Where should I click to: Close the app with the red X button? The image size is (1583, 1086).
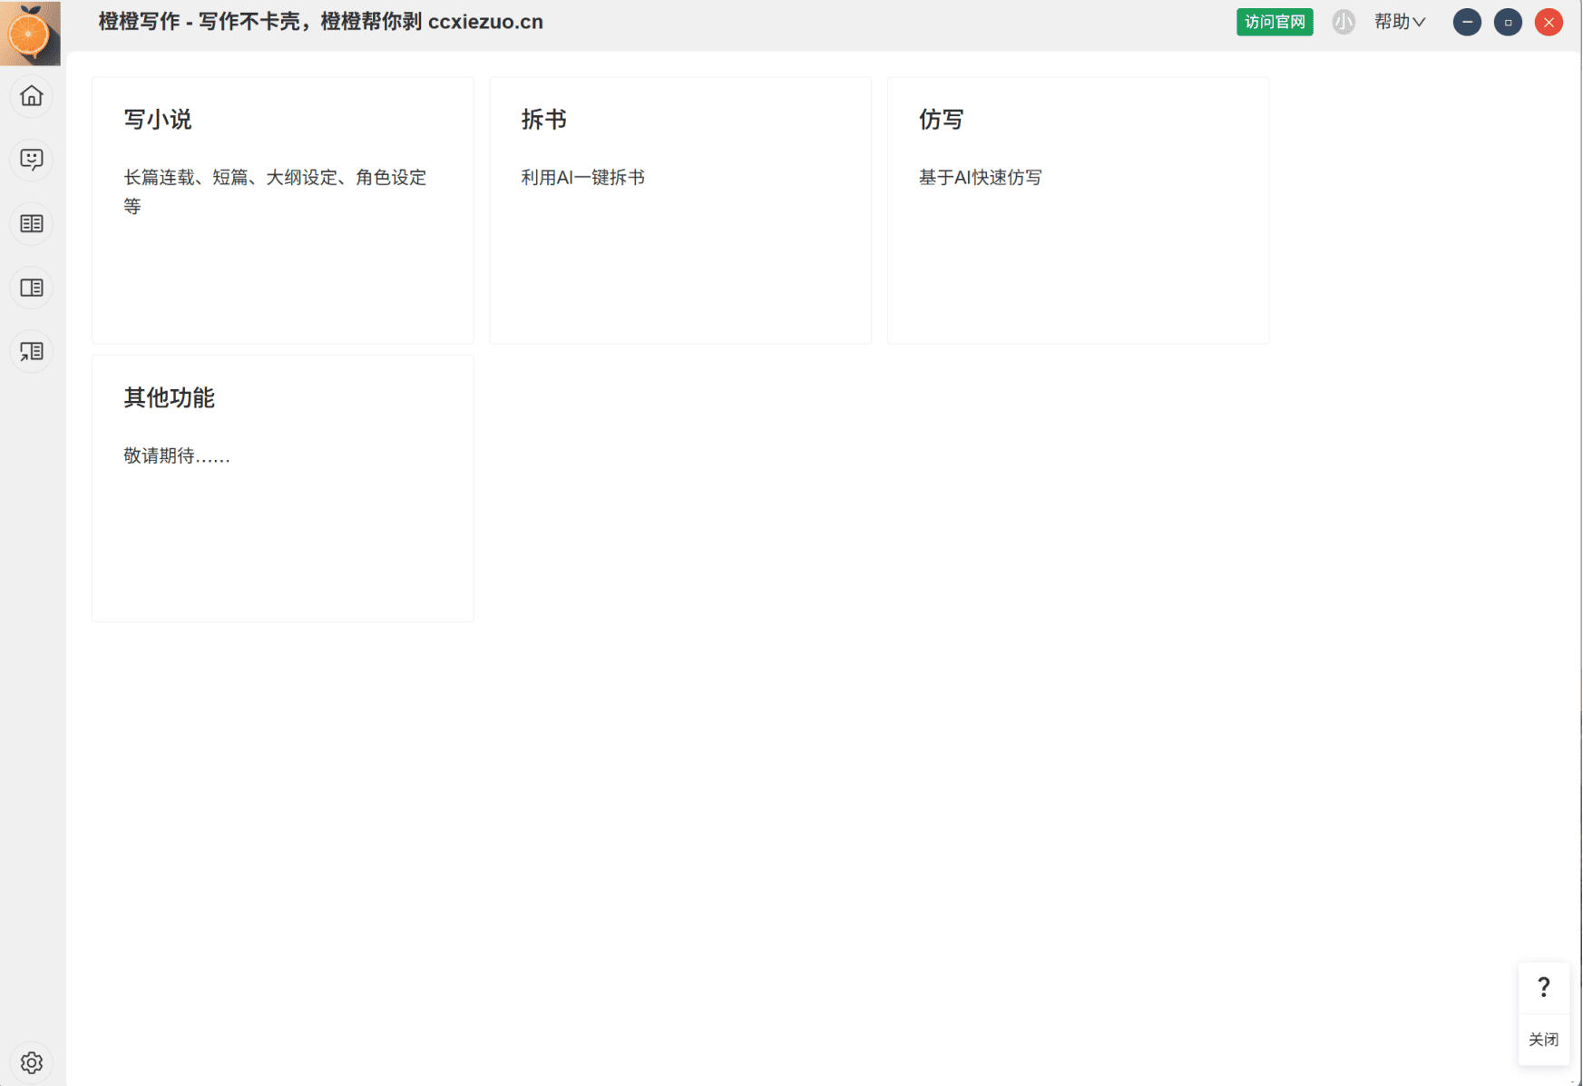tap(1549, 22)
